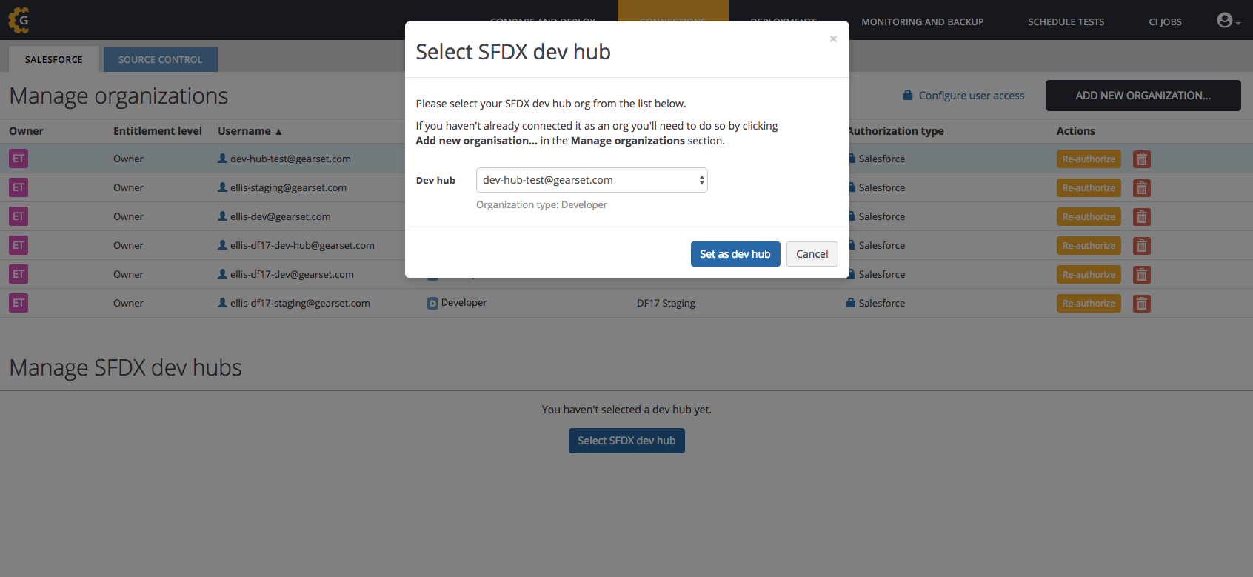Delete the ellis-df17-staging@gearset.com organization

click(1141, 304)
